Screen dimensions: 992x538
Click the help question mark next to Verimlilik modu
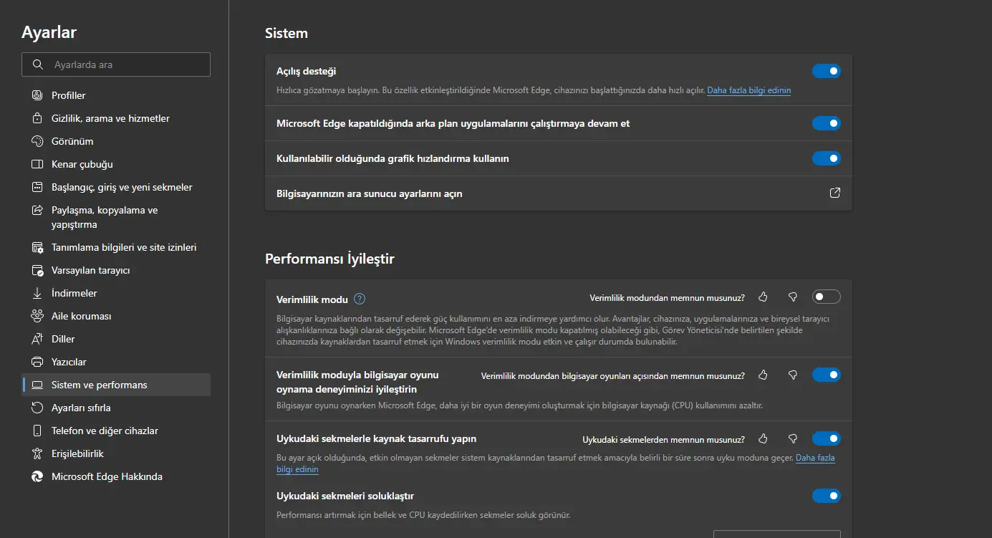tap(360, 299)
